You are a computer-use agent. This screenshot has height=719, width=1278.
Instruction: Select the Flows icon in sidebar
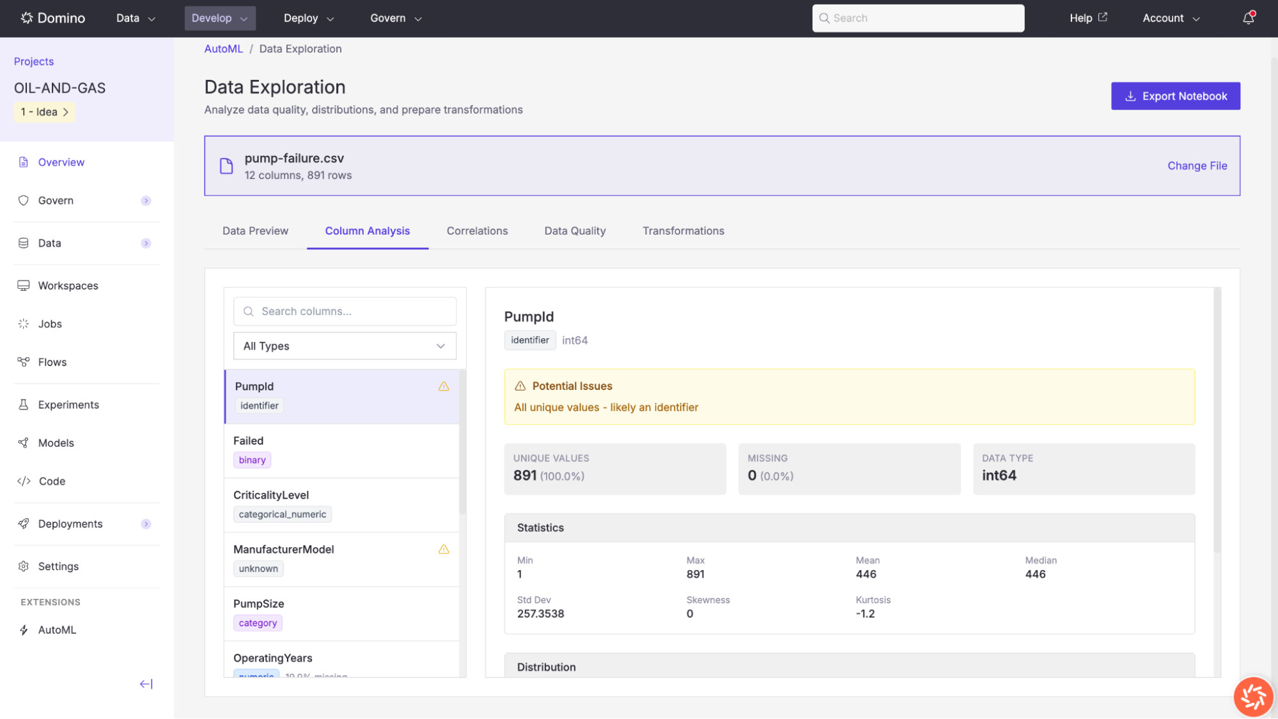click(x=24, y=362)
